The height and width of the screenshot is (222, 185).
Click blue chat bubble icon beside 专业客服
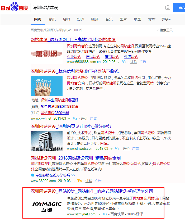pos(32,175)
